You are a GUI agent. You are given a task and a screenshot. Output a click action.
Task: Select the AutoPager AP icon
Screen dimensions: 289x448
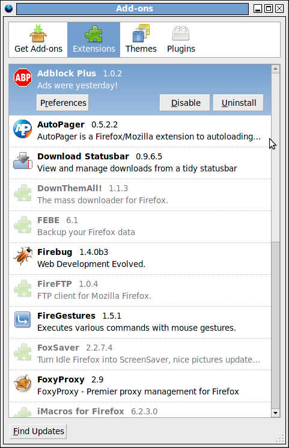(x=23, y=129)
